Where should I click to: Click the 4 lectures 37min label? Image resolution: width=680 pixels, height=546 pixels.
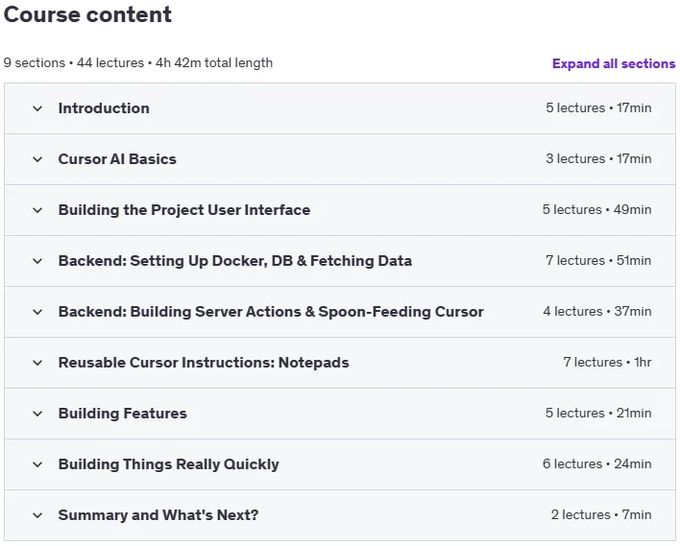pos(597,311)
